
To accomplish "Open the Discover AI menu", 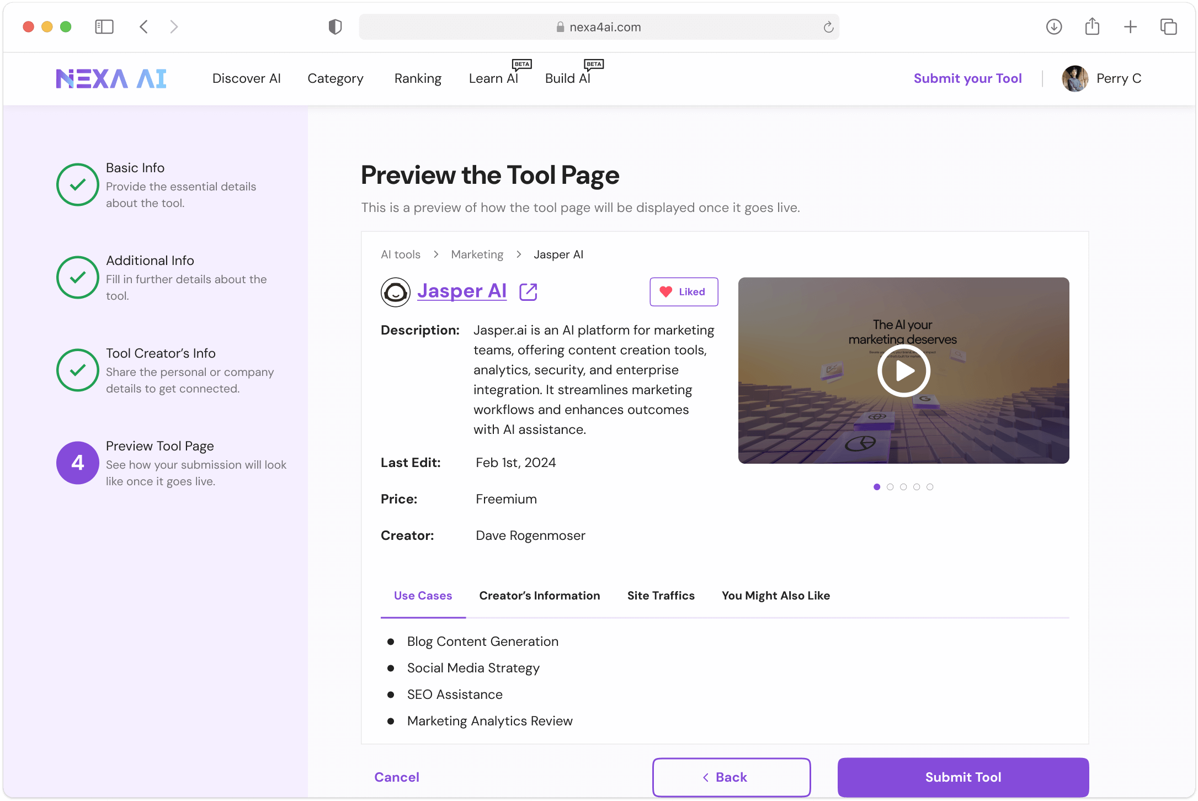I will point(246,78).
